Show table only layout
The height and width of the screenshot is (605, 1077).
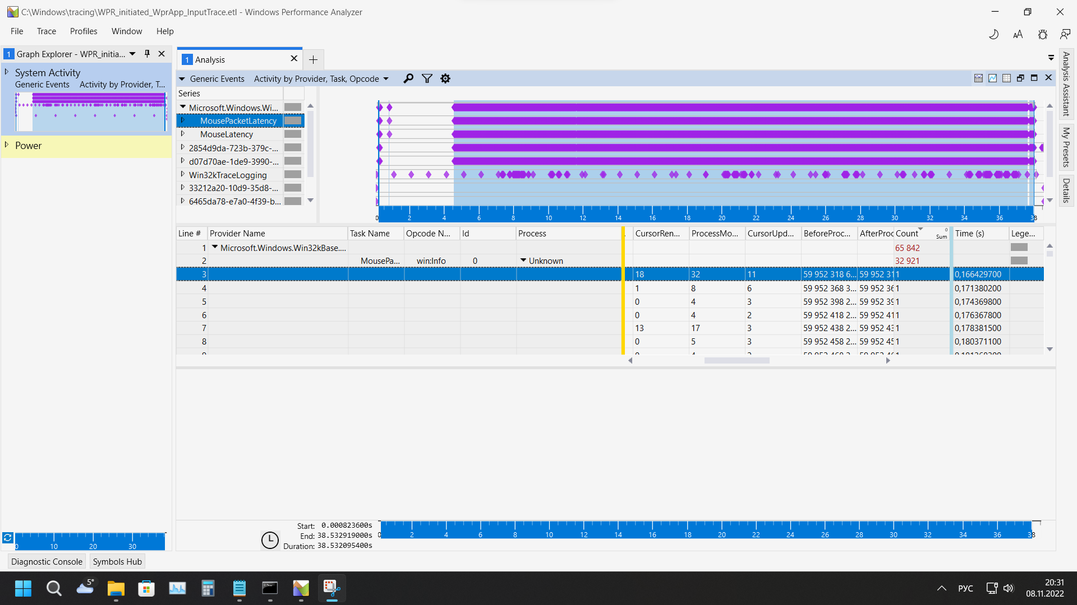(x=1006, y=78)
